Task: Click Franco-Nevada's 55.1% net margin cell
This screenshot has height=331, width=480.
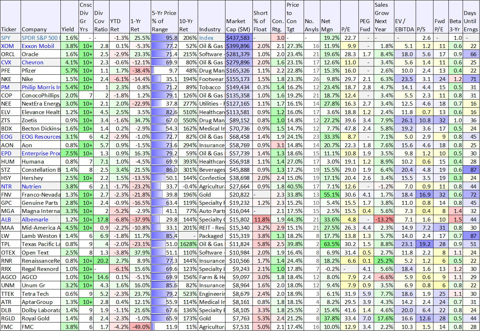Action: 330,194
